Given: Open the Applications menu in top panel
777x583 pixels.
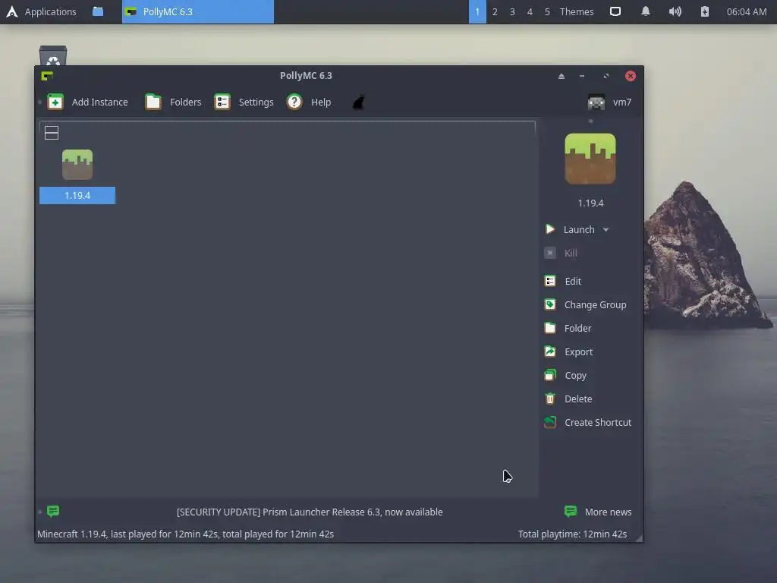Looking at the screenshot, I should (x=42, y=11).
